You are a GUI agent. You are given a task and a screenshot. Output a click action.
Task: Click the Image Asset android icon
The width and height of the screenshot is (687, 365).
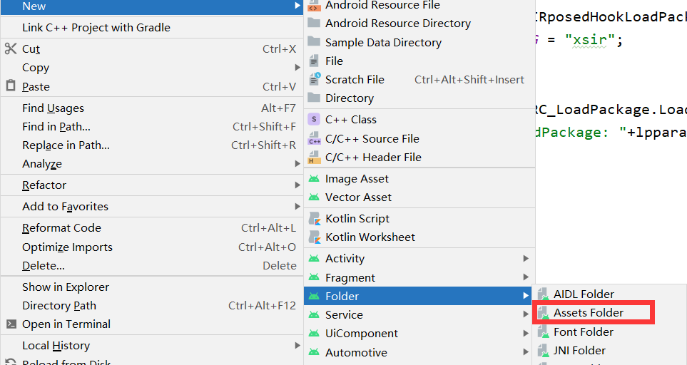[314, 178]
